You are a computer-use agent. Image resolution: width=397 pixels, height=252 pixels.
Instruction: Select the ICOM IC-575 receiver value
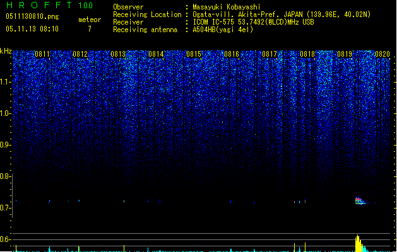coord(254,22)
